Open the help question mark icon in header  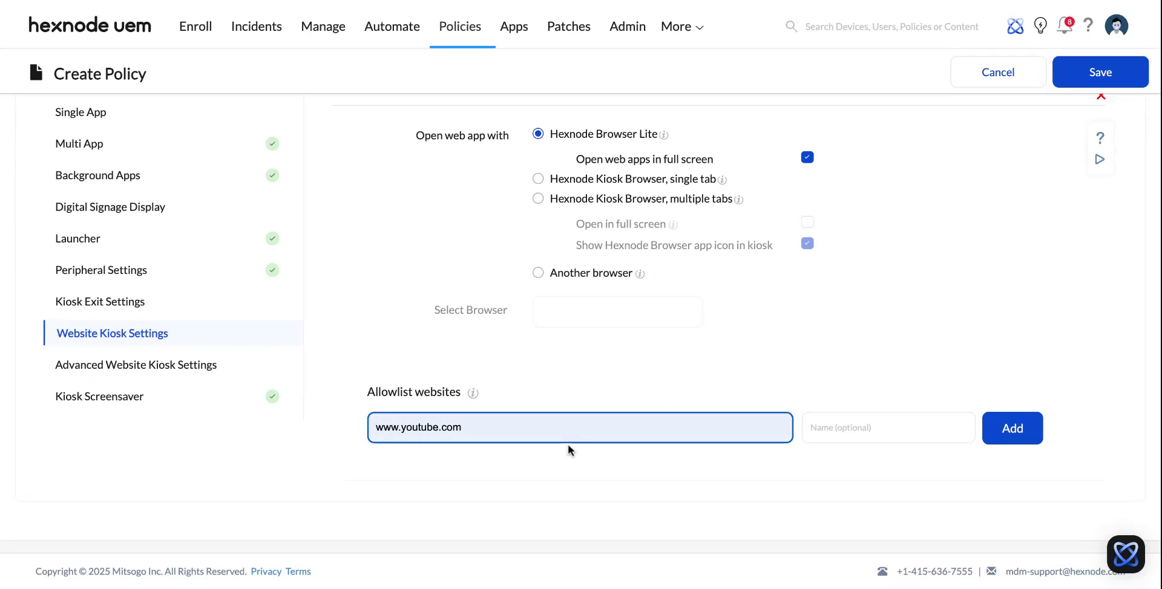point(1088,26)
